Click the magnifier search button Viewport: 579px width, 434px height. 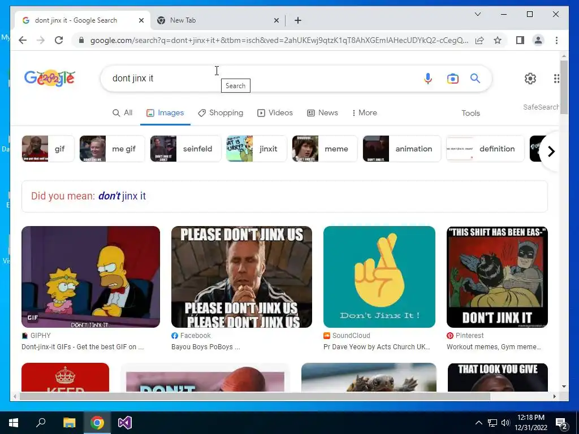click(x=475, y=78)
